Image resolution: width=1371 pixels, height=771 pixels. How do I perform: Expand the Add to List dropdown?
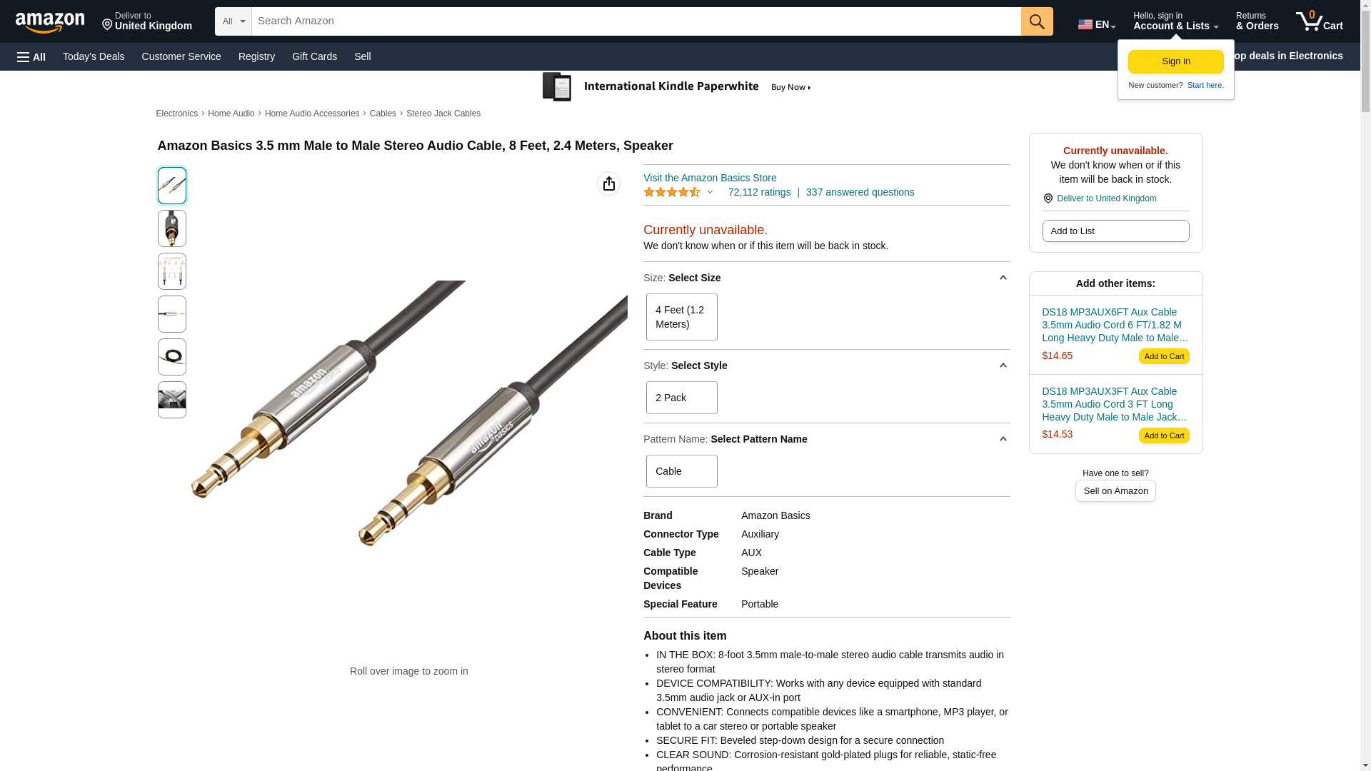pos(1115,231)
